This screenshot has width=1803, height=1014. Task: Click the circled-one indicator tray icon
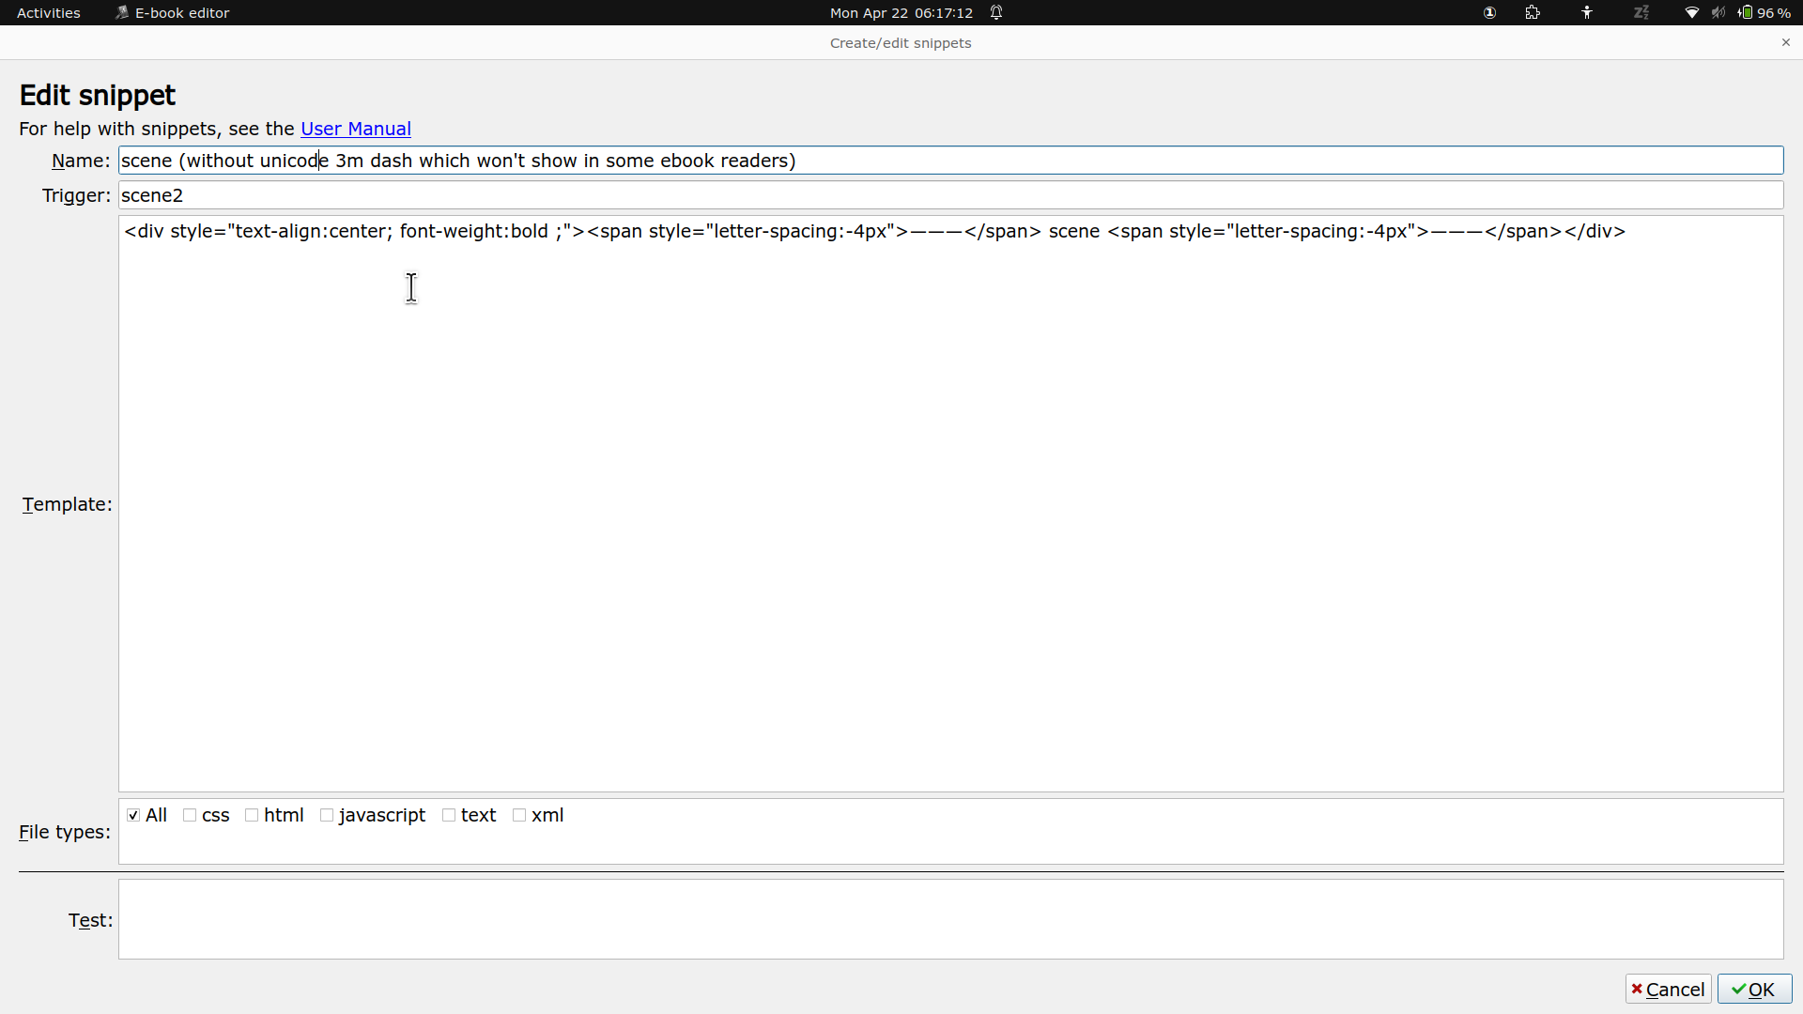pos(1489,13)
